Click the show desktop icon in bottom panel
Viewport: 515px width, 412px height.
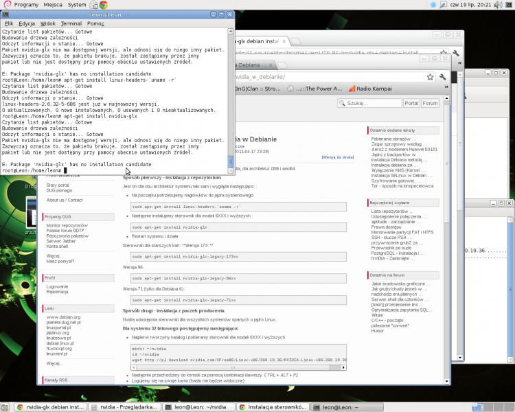(5, 407)
